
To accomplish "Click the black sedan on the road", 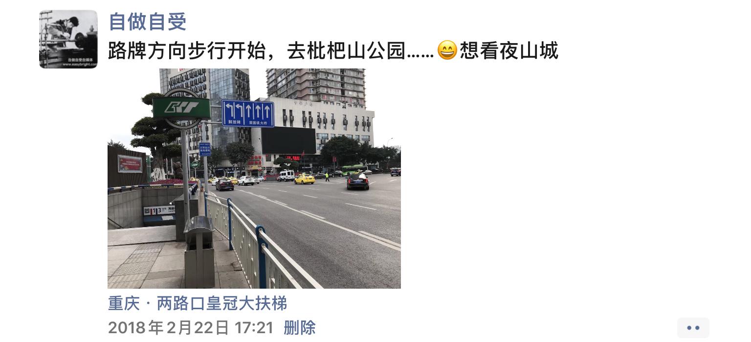I will 358,181.
